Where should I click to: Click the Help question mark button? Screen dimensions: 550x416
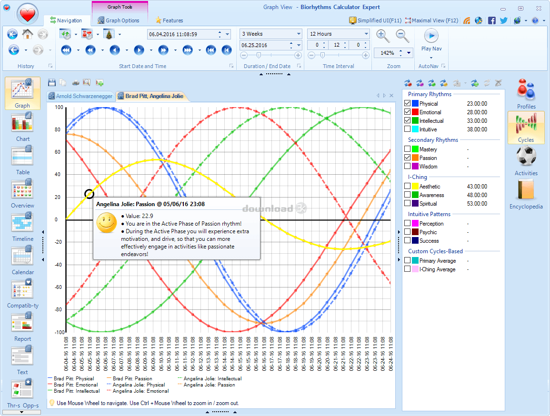(x=535, y=20)
